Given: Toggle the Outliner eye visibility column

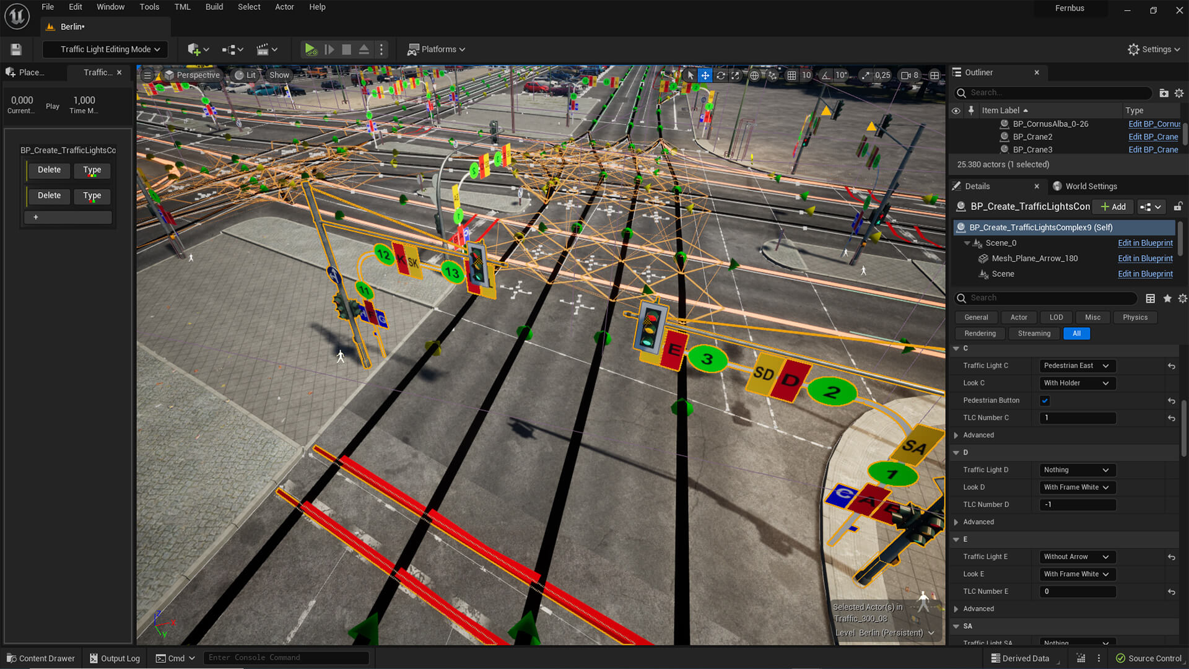Looking at the screenshot, I should tap(956, 111).
